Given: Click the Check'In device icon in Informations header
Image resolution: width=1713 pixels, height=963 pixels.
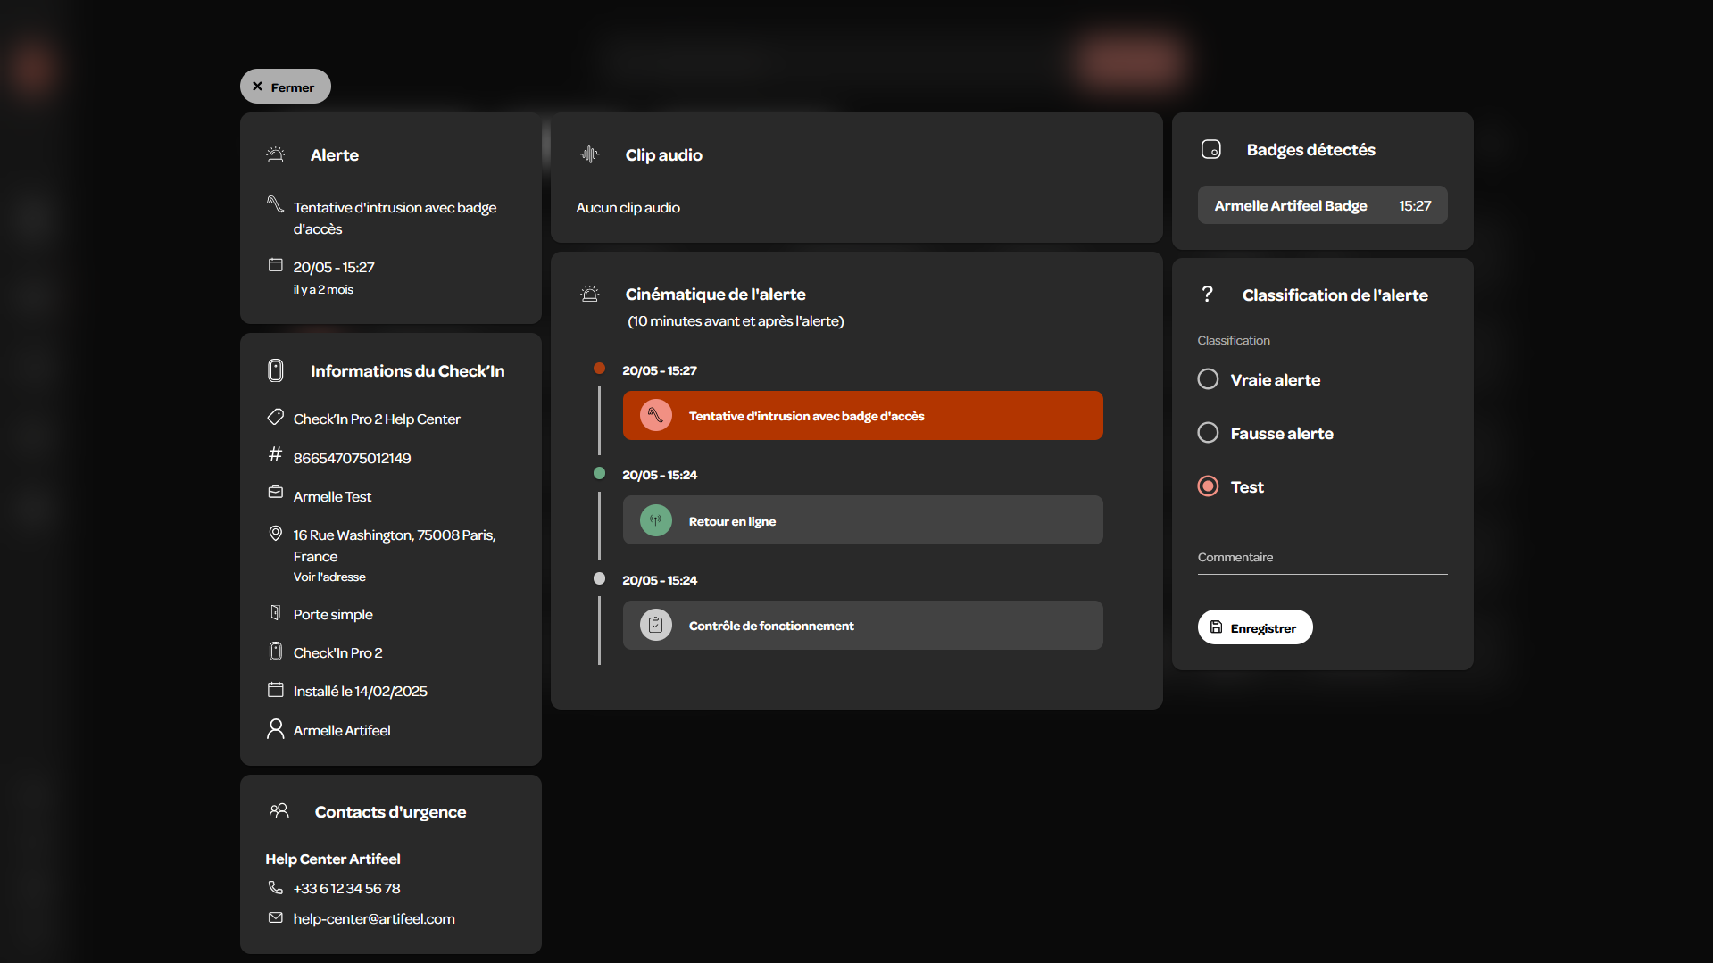Looking at the screenshot, I should pyautogui.click(x=276, y=370).
